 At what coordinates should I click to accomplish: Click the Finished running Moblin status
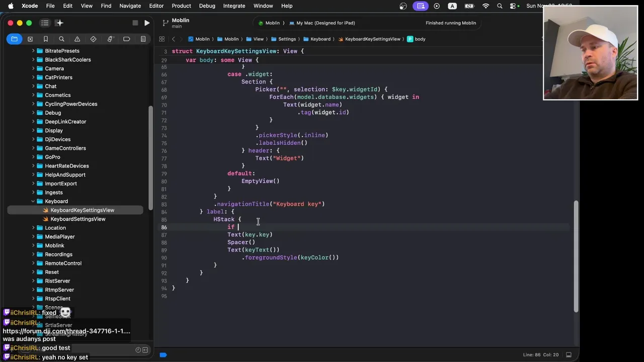[x=451, y=23]
